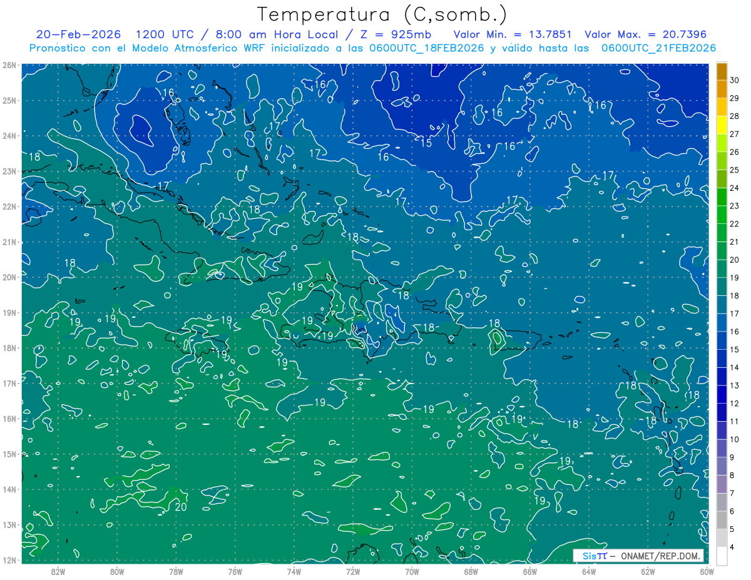Viewport: 751px width, 580px height.
Task: Click the contour label 20 on the map
Action: pos(181,507)
